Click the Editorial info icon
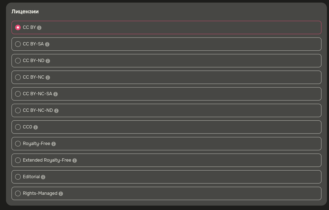 pyautogui.click(x=43, y=177)
